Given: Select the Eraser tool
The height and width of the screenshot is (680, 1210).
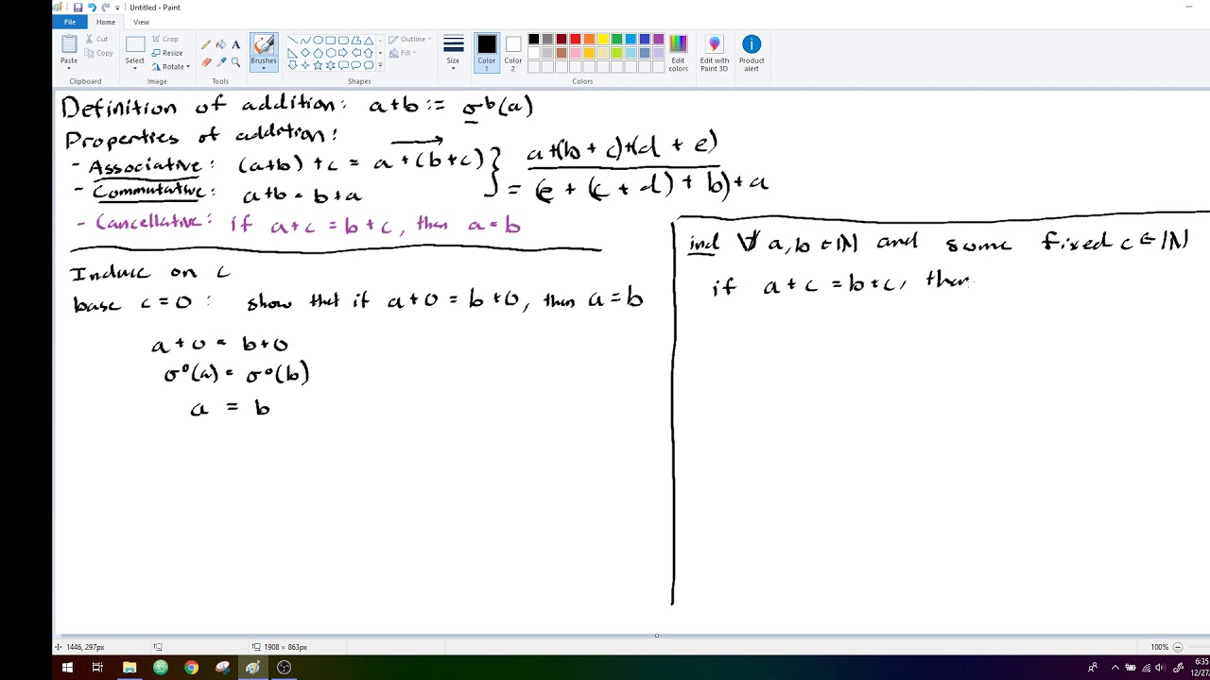Looking at the screenshot, I should pyautogui.click(x=206, y=62).
